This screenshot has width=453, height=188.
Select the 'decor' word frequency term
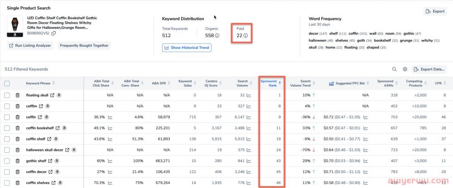[313, 34]
